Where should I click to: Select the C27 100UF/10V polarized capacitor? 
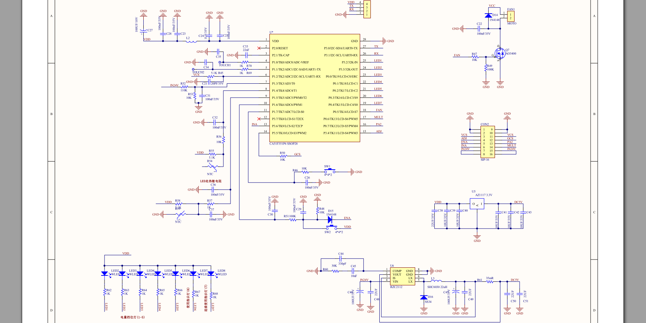[144, 31]
